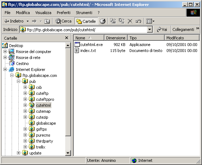
Task: Open the Strumenti menu
Action: [x=84, y=13]
